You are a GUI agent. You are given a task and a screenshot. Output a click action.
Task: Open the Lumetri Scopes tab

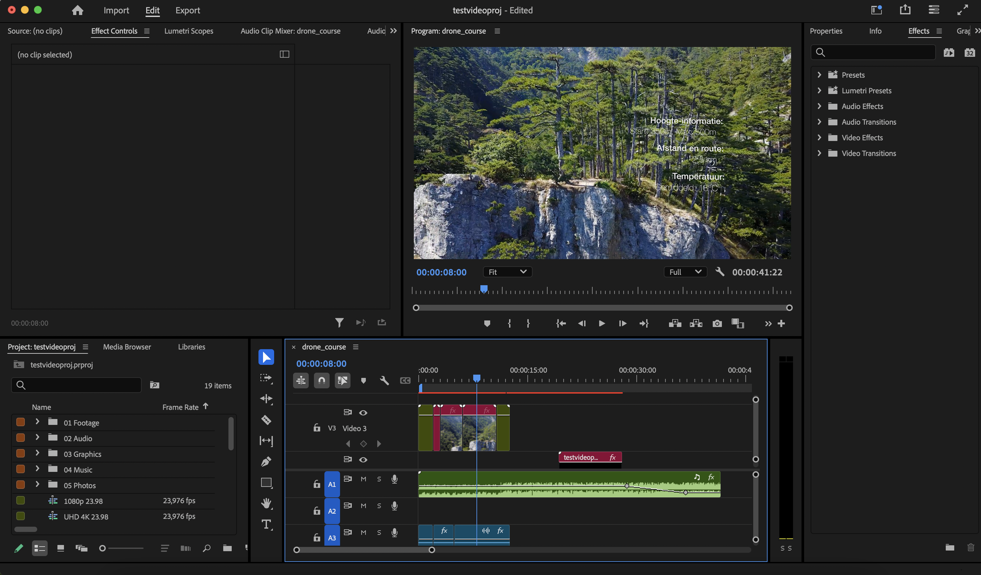189,31
